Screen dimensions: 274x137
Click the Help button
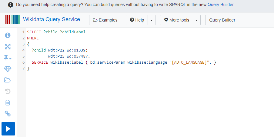[137, 20]
